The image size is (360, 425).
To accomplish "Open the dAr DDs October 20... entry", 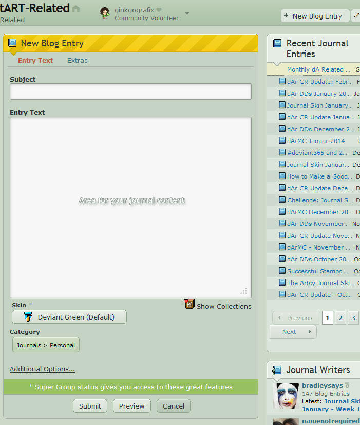I will pyautogui.click(x=318, y=259).
